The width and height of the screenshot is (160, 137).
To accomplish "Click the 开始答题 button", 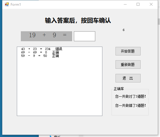I will tap(128, 51).
